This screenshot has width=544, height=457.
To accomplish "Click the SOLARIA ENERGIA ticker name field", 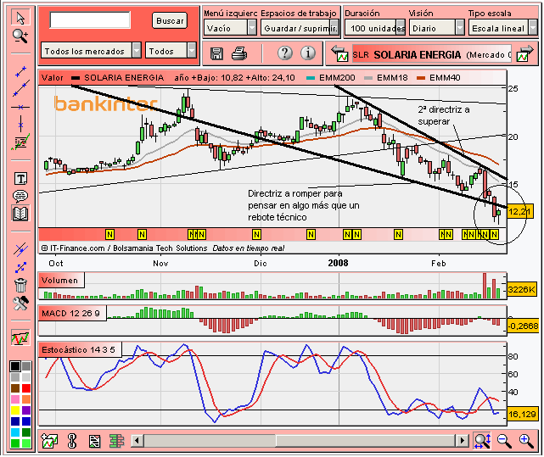I will coord(432,54).
